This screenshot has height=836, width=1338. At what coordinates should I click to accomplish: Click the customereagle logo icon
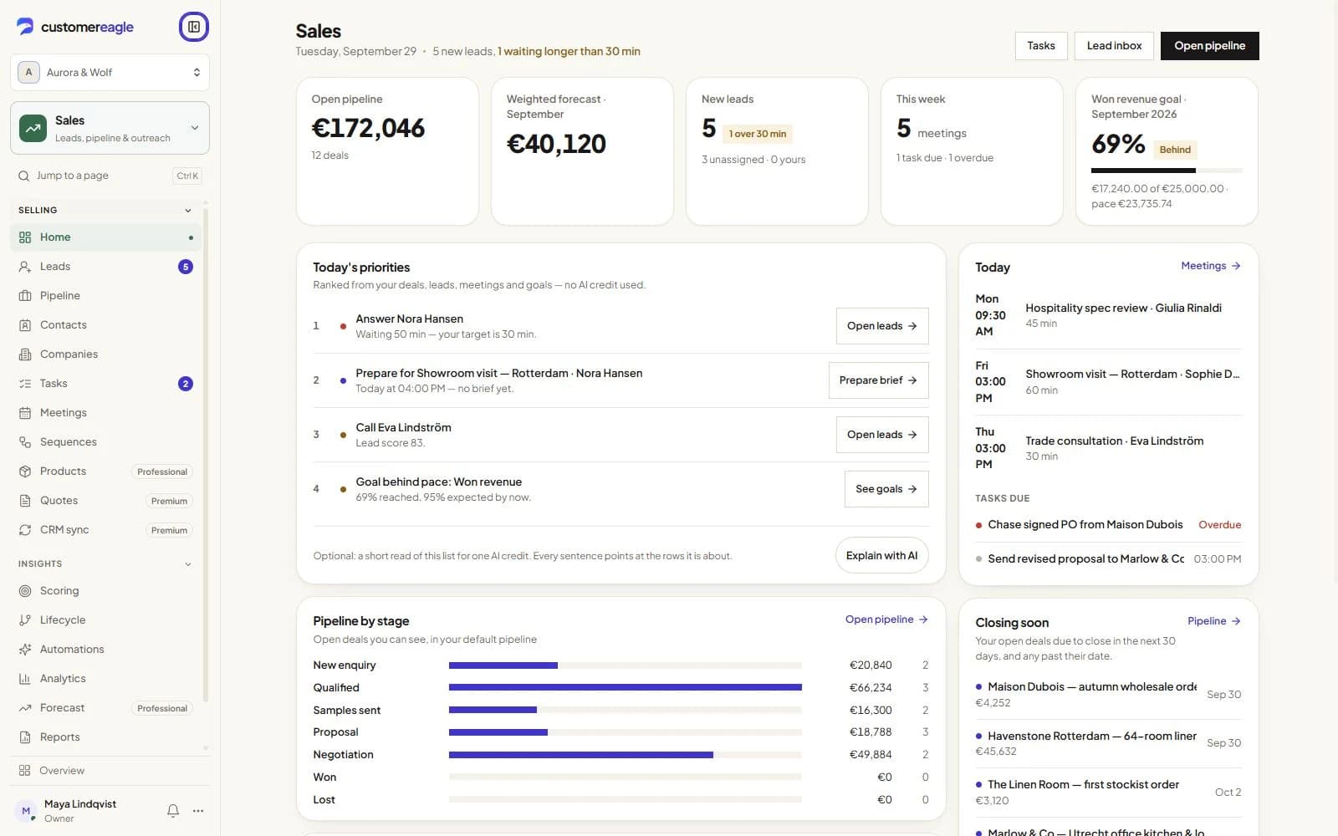(x=25, y=27)
